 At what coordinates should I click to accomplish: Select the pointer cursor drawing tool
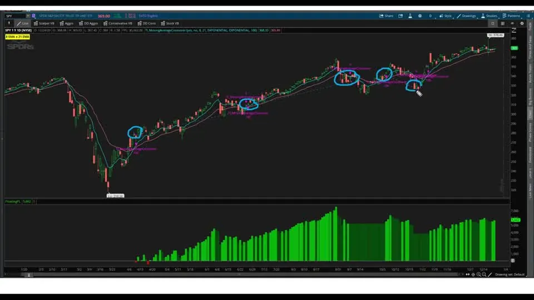(9, 23)
